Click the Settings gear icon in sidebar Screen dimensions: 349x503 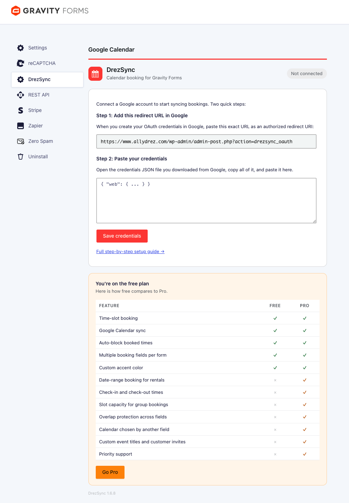(21, 48)
